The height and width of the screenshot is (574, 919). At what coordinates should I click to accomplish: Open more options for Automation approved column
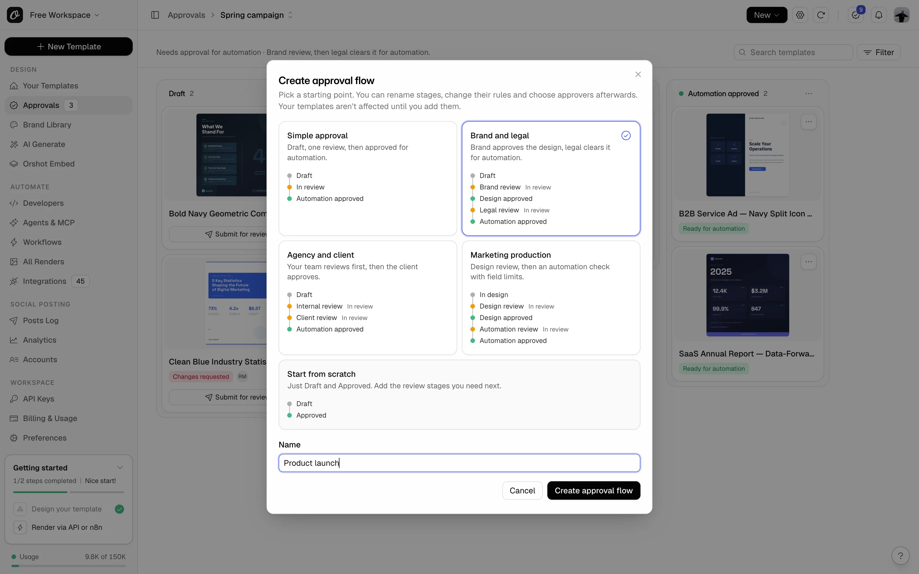(808, 93)
